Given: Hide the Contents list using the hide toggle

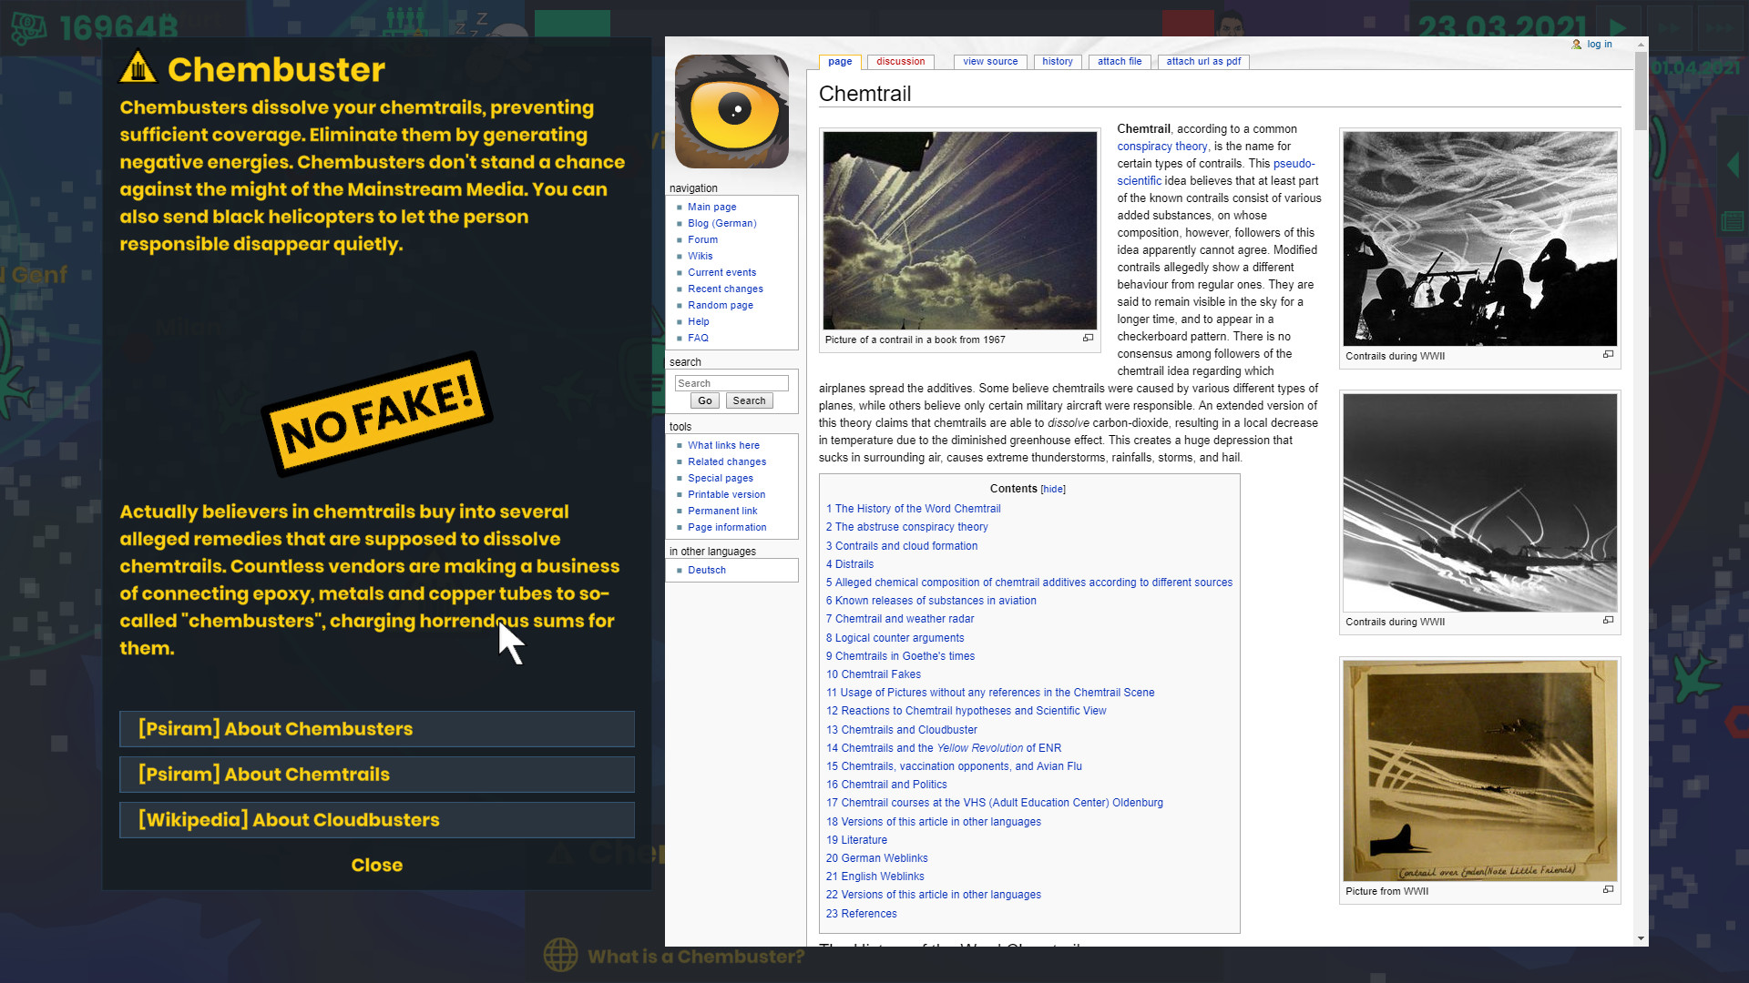Looking at the screenshot, I should (x=1052, y=489).
